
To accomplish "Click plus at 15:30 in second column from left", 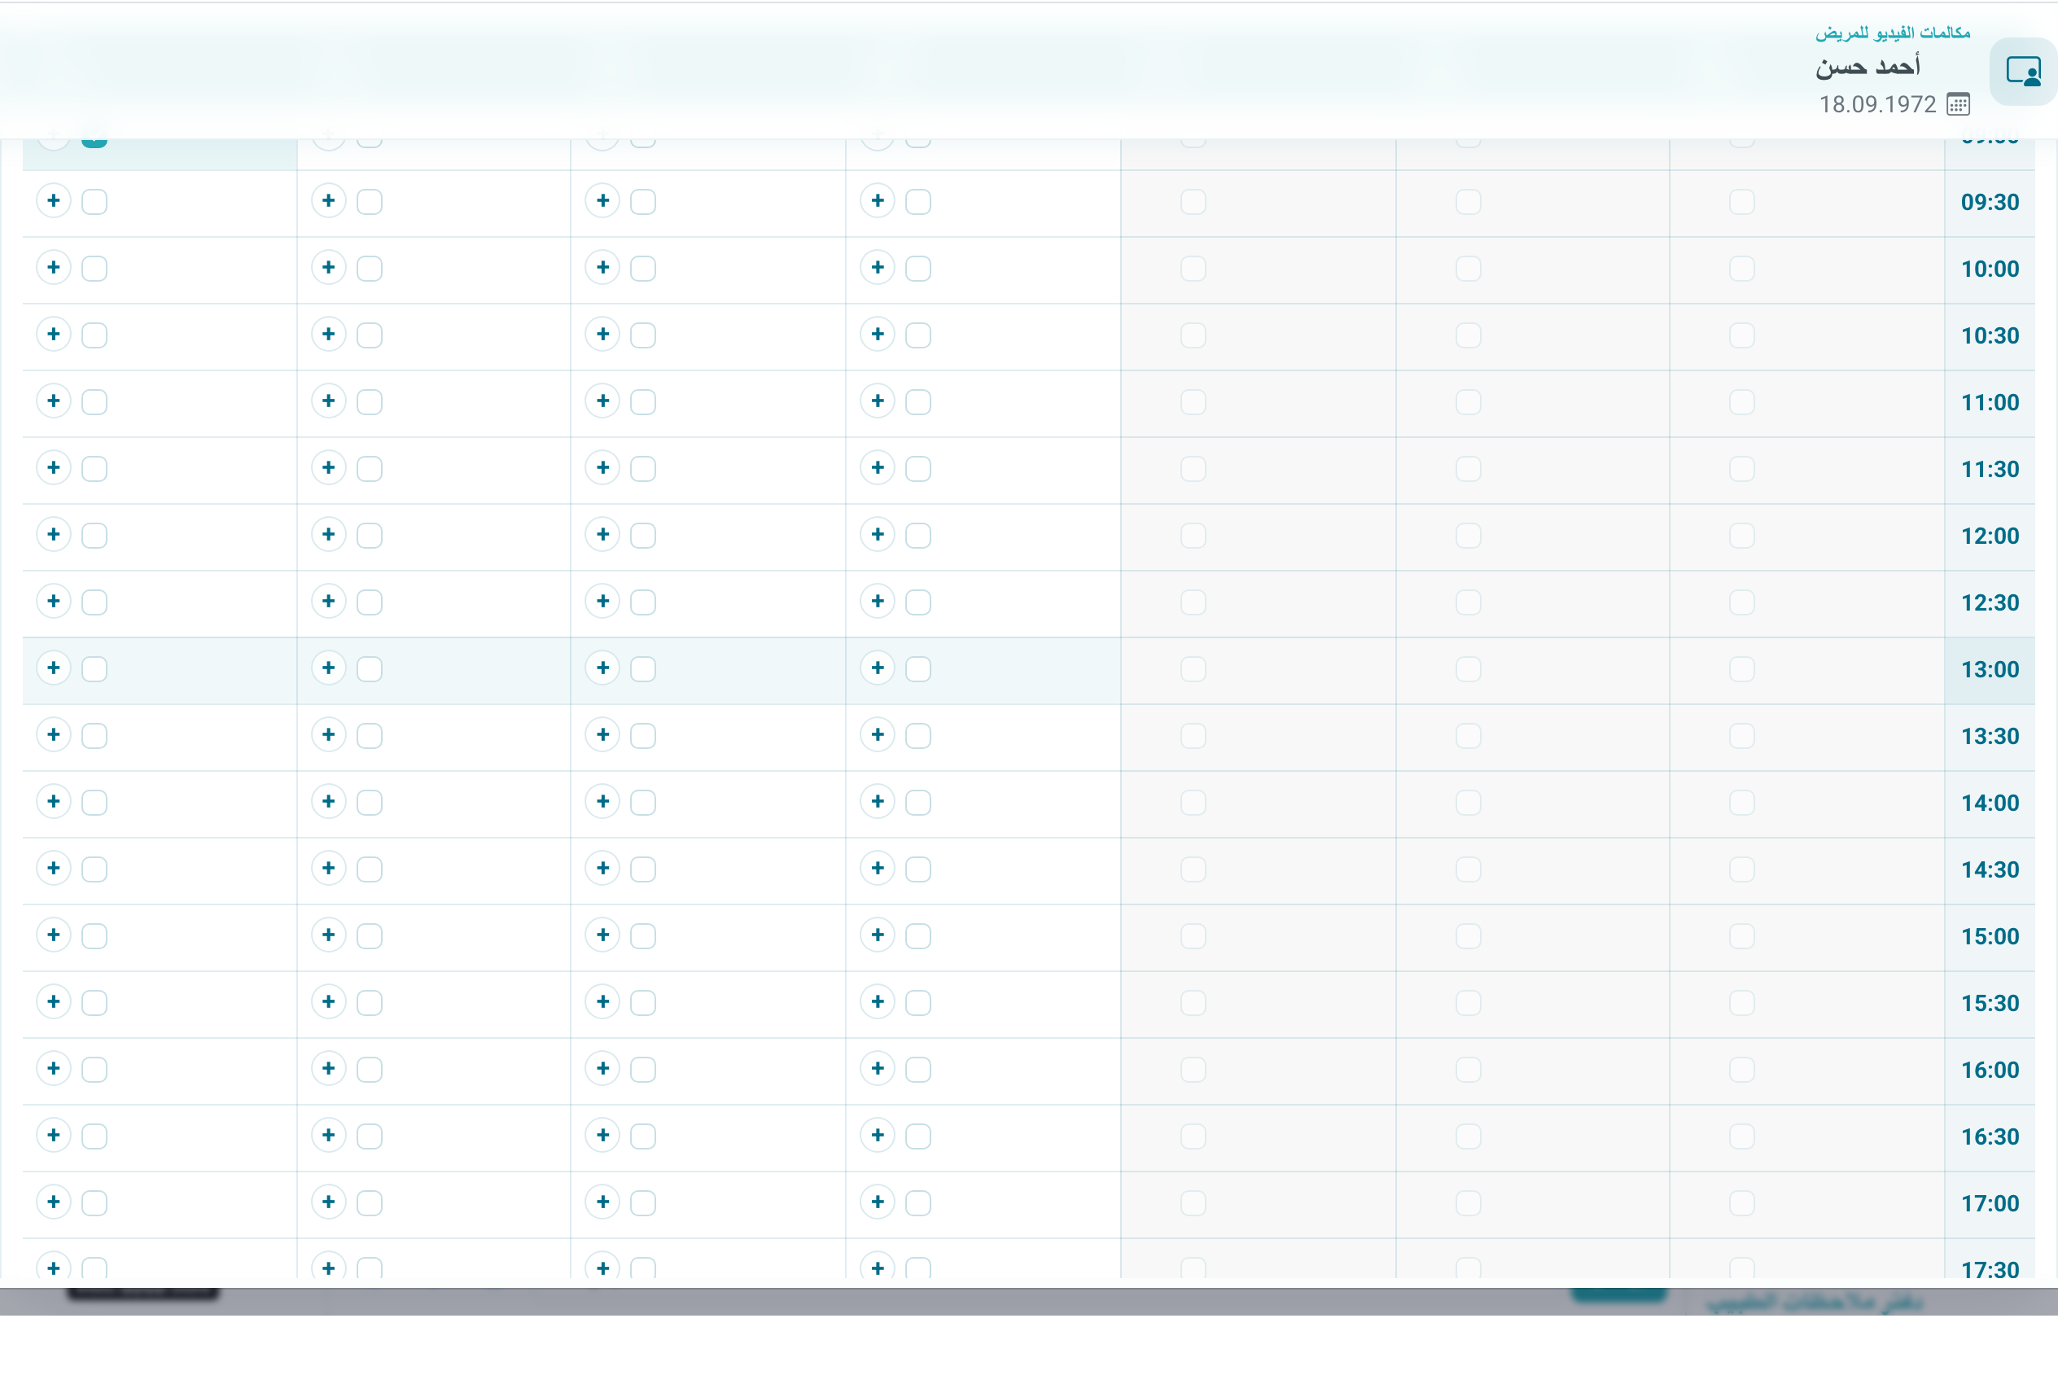I will click(329, 1001).
